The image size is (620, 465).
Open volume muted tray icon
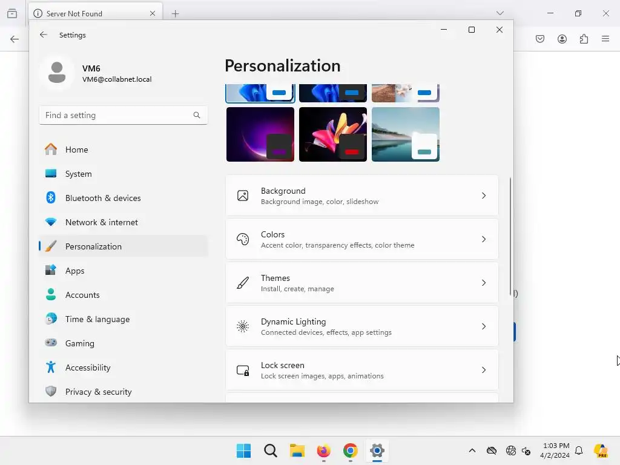click(x=526, y=450)
